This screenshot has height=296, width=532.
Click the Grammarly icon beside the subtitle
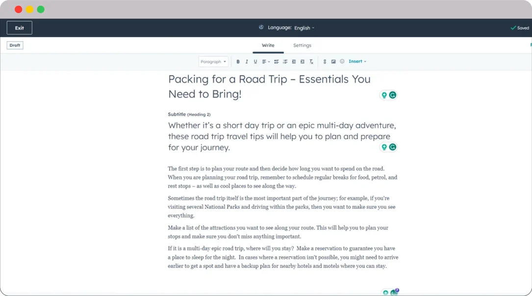(x=393, y=147)
